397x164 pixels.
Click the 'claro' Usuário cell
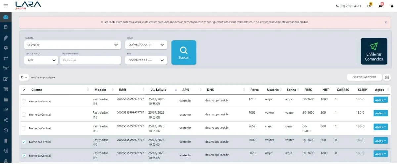tap(269, 126)
